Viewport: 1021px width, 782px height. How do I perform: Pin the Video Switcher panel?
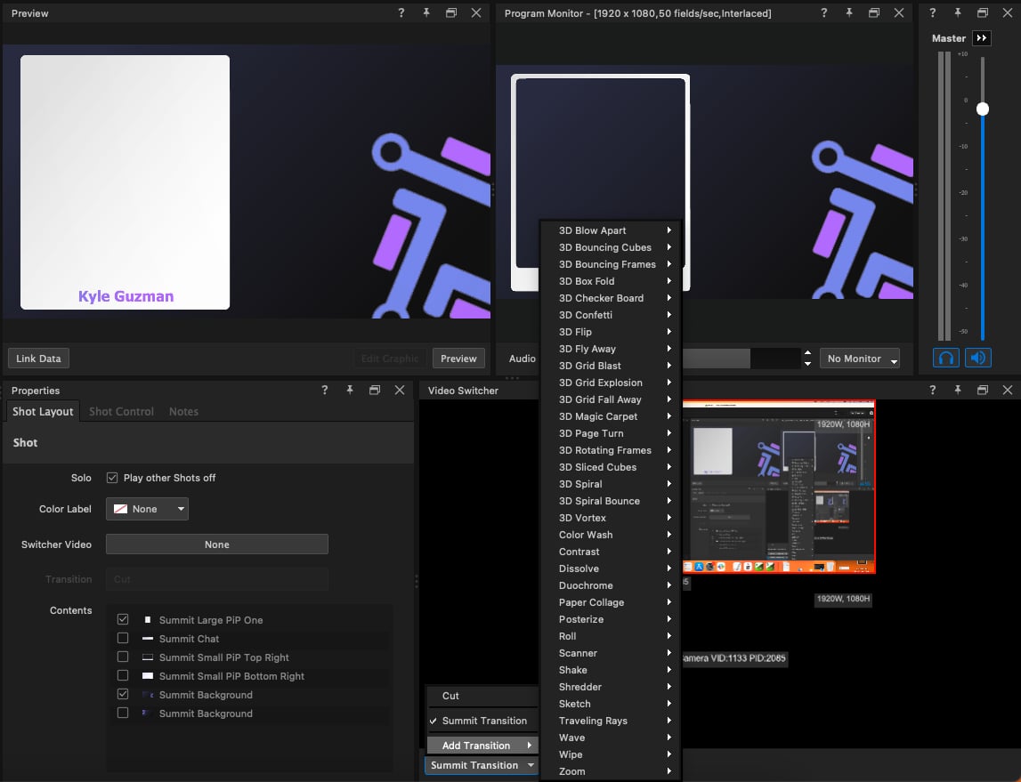click(x=957, y=391)
